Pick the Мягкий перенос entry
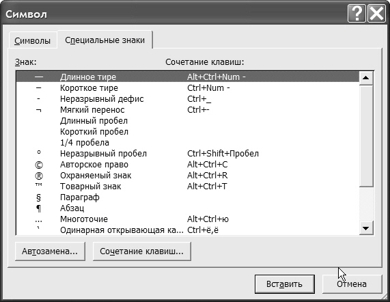Viewport: 390px width, 302px height. pos(188,110)
